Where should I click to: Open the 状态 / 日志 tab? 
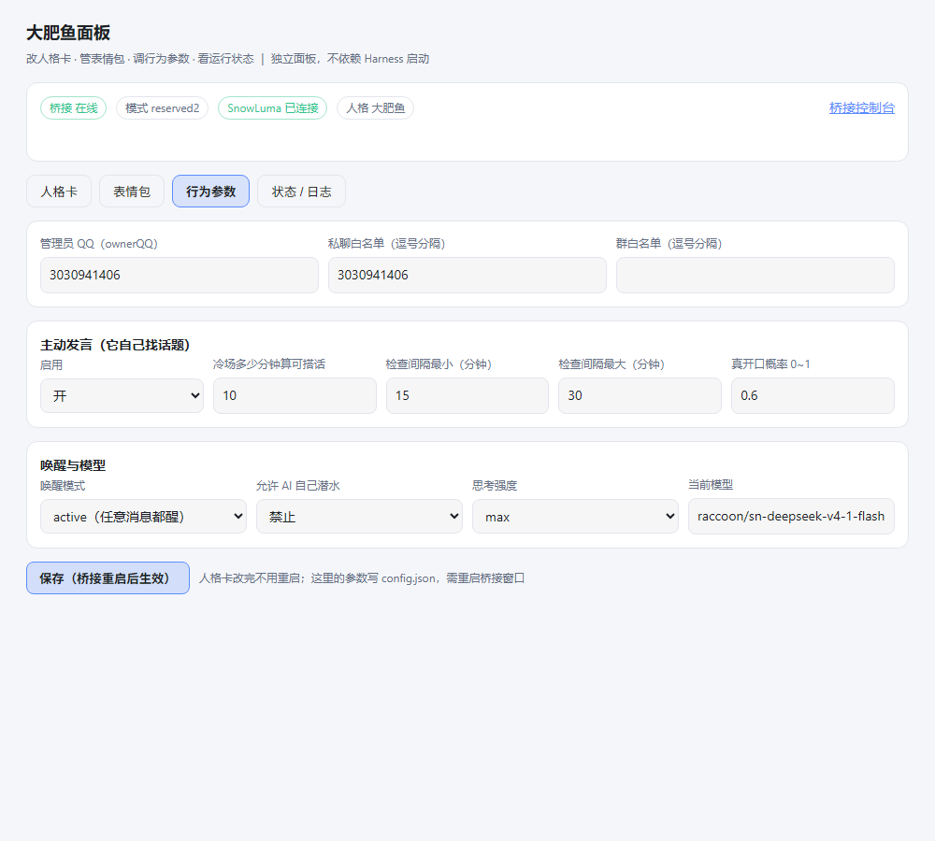301,192
